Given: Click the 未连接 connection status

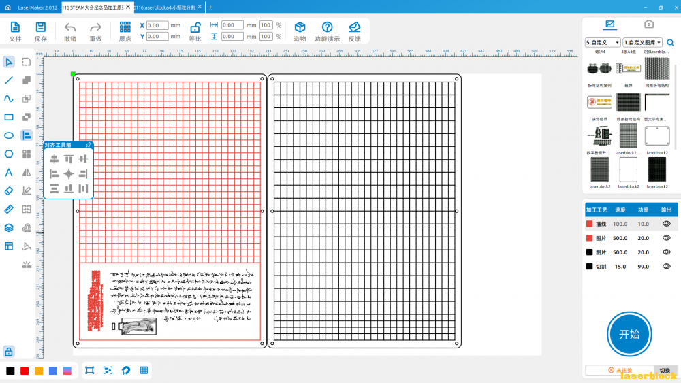Looking at the screenshot, I should pyautogui.click(x=620, y=371).
